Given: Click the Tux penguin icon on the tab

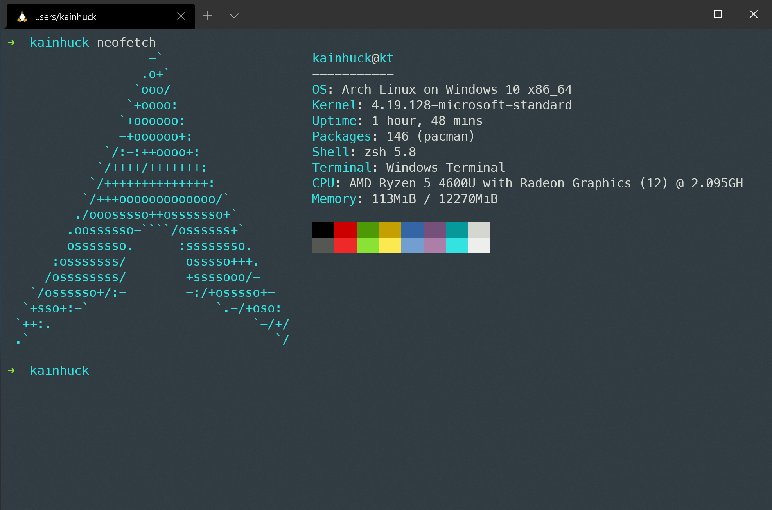Looking at the screenshot, I should [x=22, y=16].
